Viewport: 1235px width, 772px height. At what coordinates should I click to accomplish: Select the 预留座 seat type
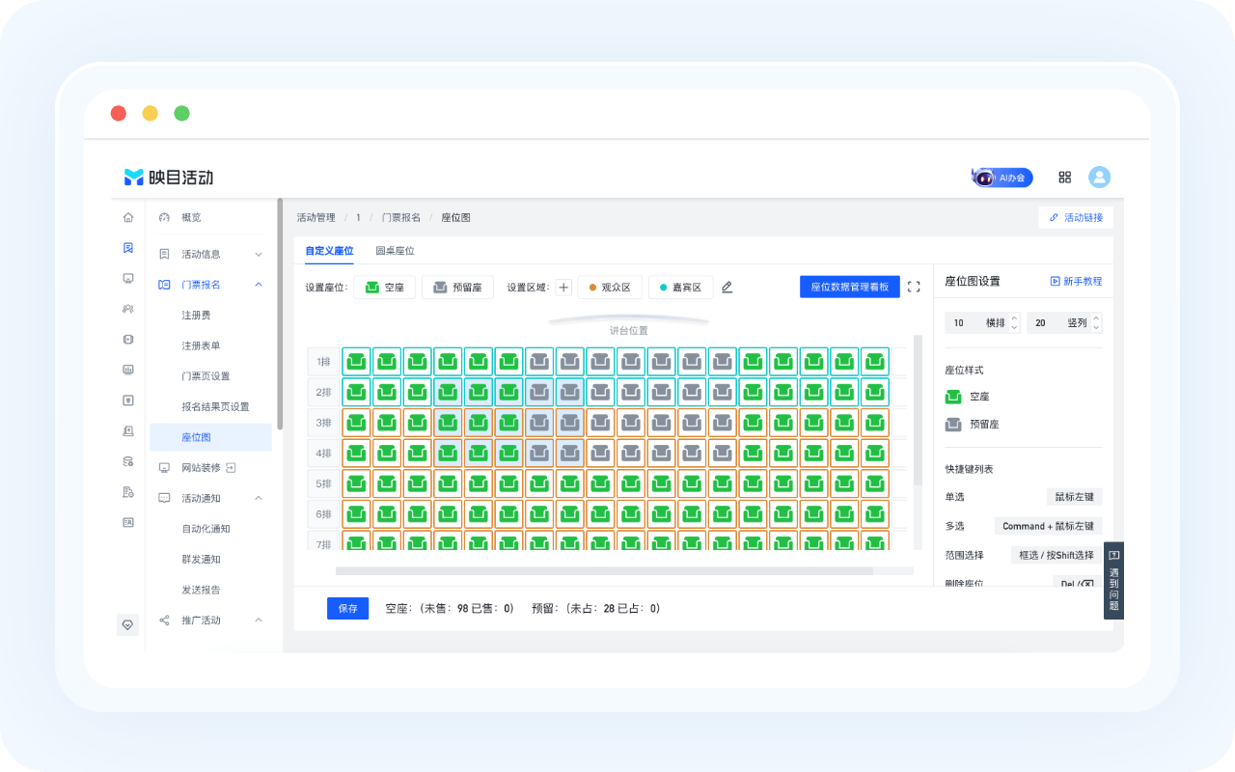point(457,287)
